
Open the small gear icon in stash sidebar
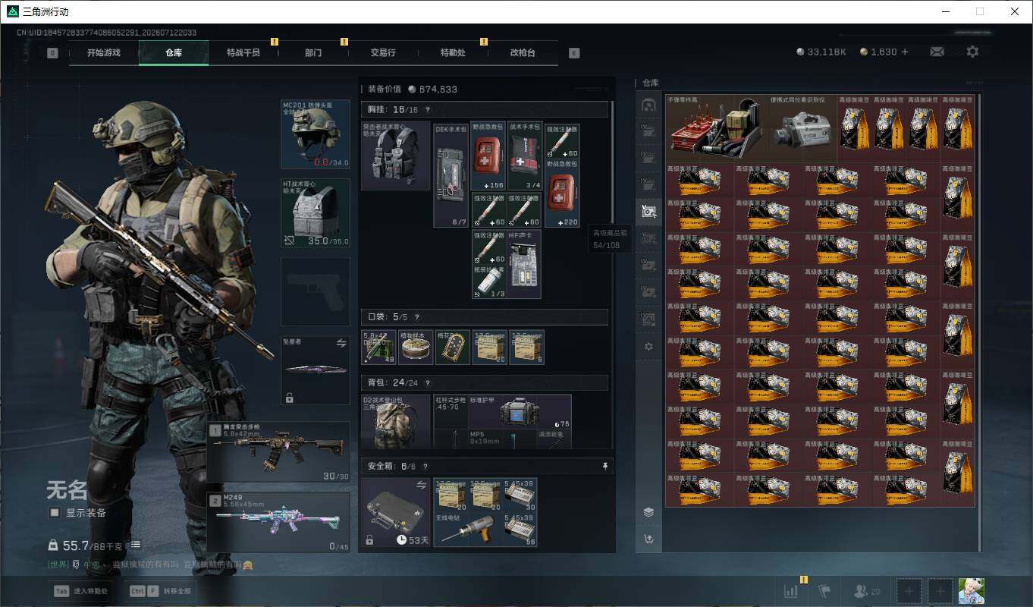[x=648, y=346]
